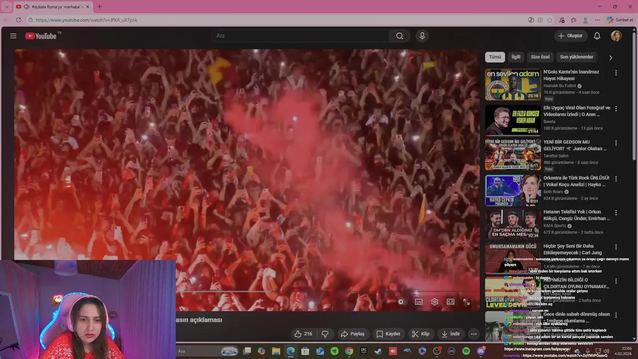This screenshot has height=359, width=638.
Task: Open options for Gece dinle sabah video
Action: tap(616, 315)
